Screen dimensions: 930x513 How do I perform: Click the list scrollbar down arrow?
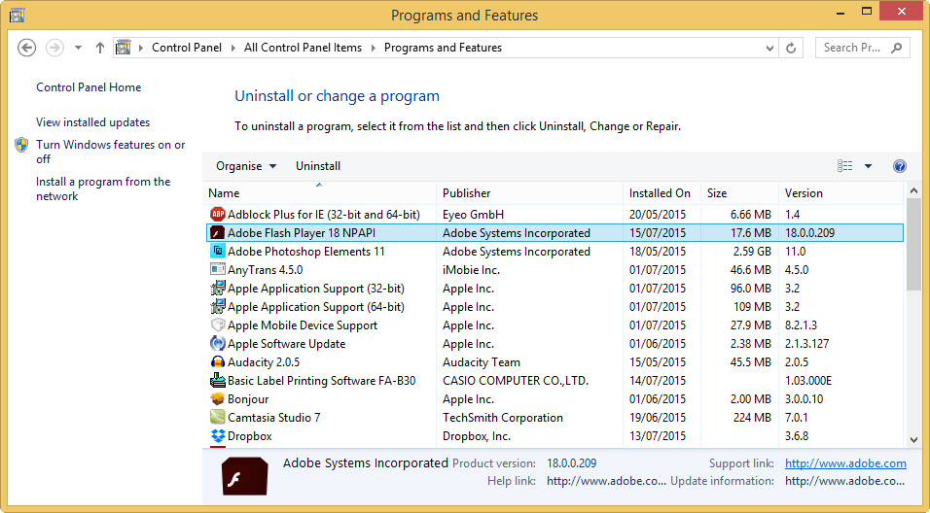(x=914, y=439)
